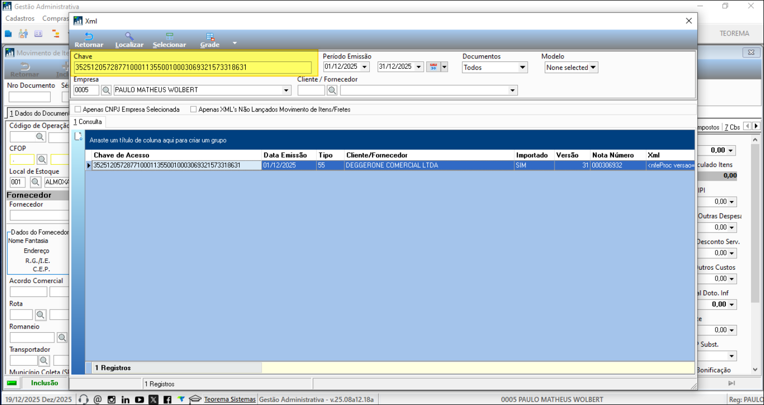This screenshot has width=764, height=405.
Task: Select the 1 Consulta tab
Action: click(x=88, y=122)
